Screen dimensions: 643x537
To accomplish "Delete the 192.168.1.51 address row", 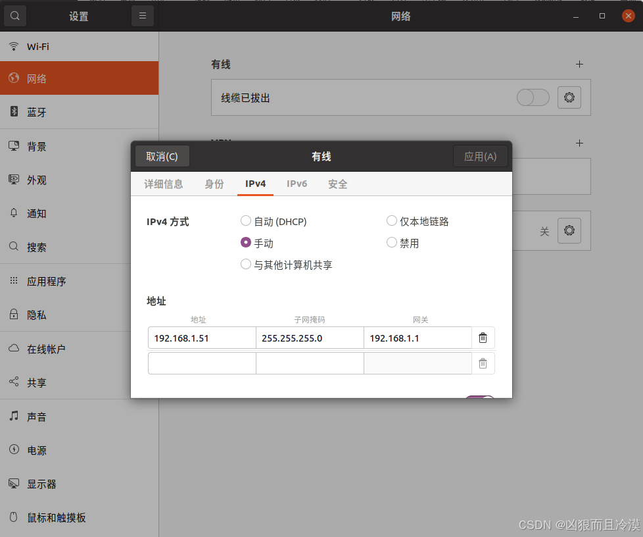I will (x=483, y=338).
